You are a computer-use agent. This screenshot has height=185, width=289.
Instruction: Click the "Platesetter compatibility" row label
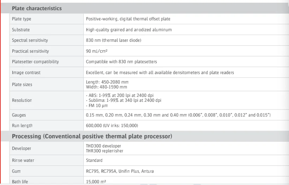[x=36, y=62]
